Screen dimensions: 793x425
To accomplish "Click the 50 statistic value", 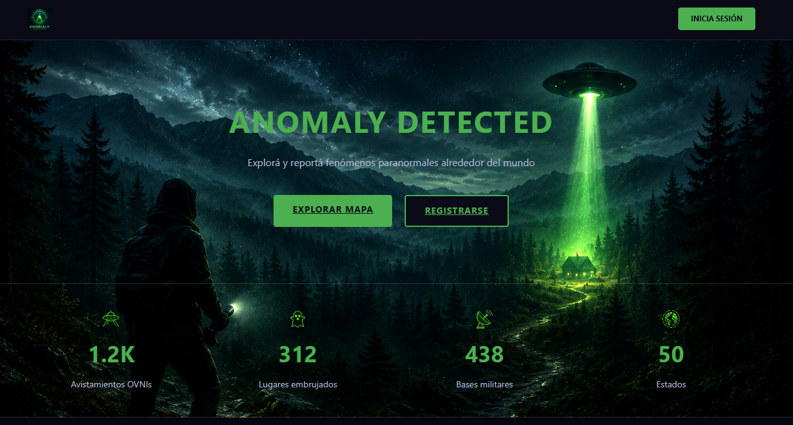I will coord(671,354).
